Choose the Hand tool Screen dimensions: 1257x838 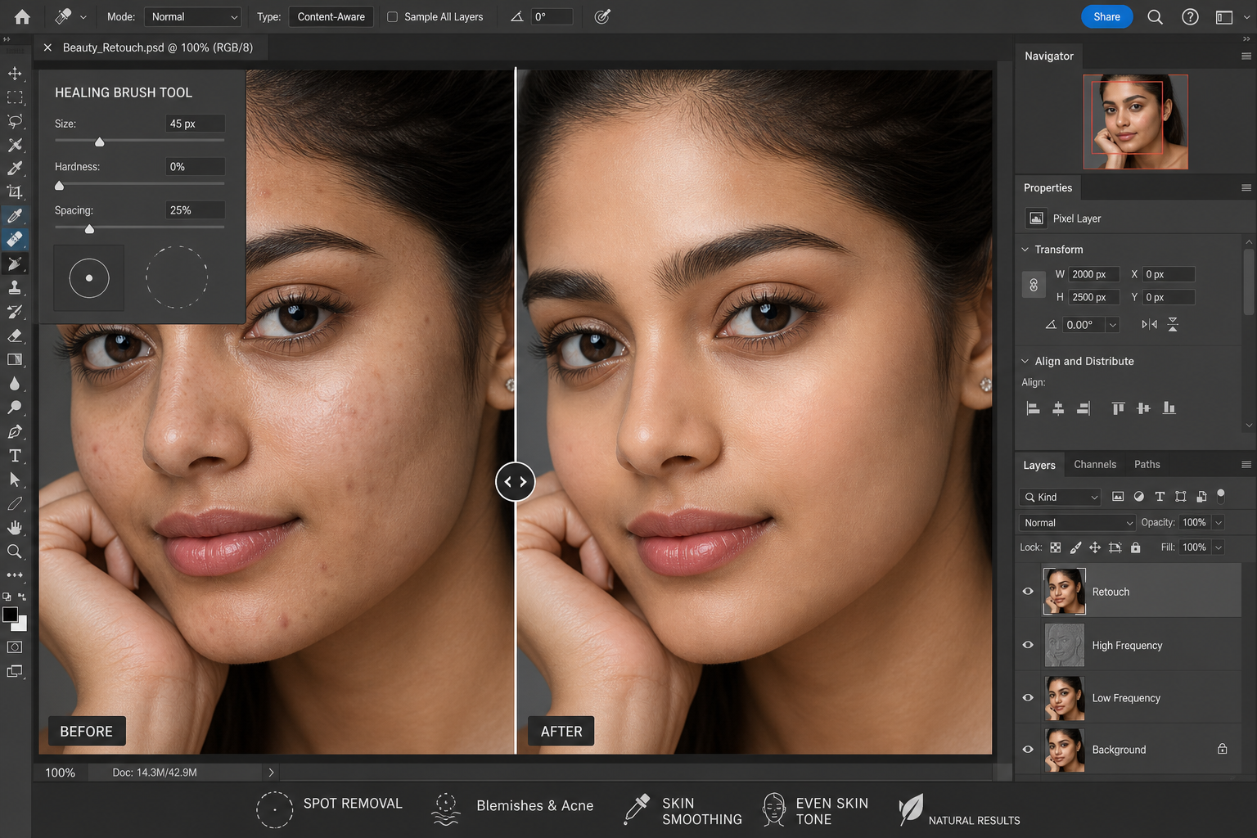(15, 528)
